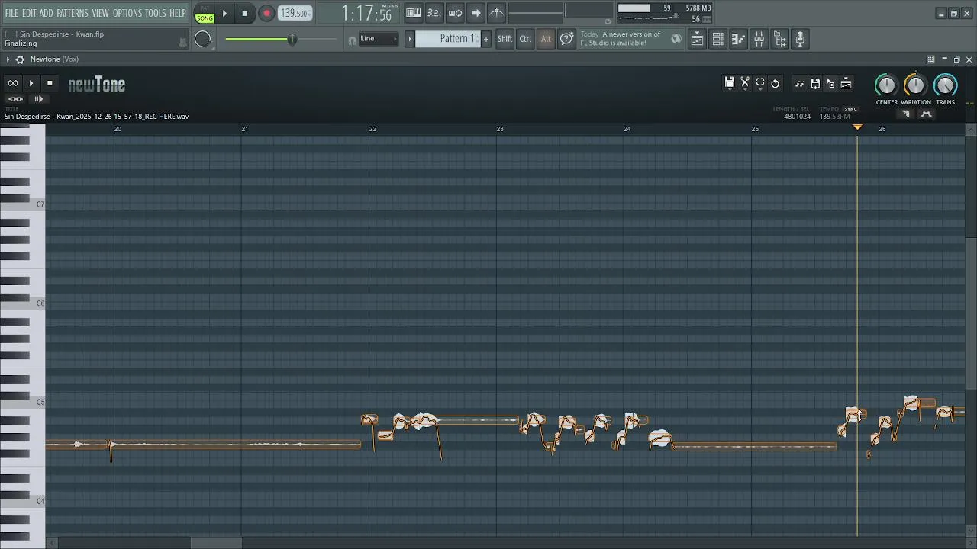Open the VIEW menu
Image resolution: width=977 pixels, height=549 pixels.
click(x=101, y=13)
